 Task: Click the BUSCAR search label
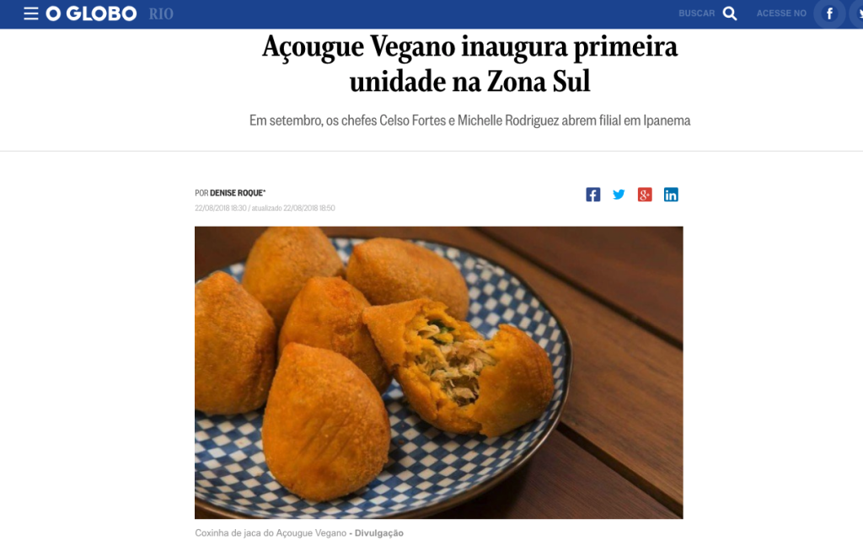[696, 13]
